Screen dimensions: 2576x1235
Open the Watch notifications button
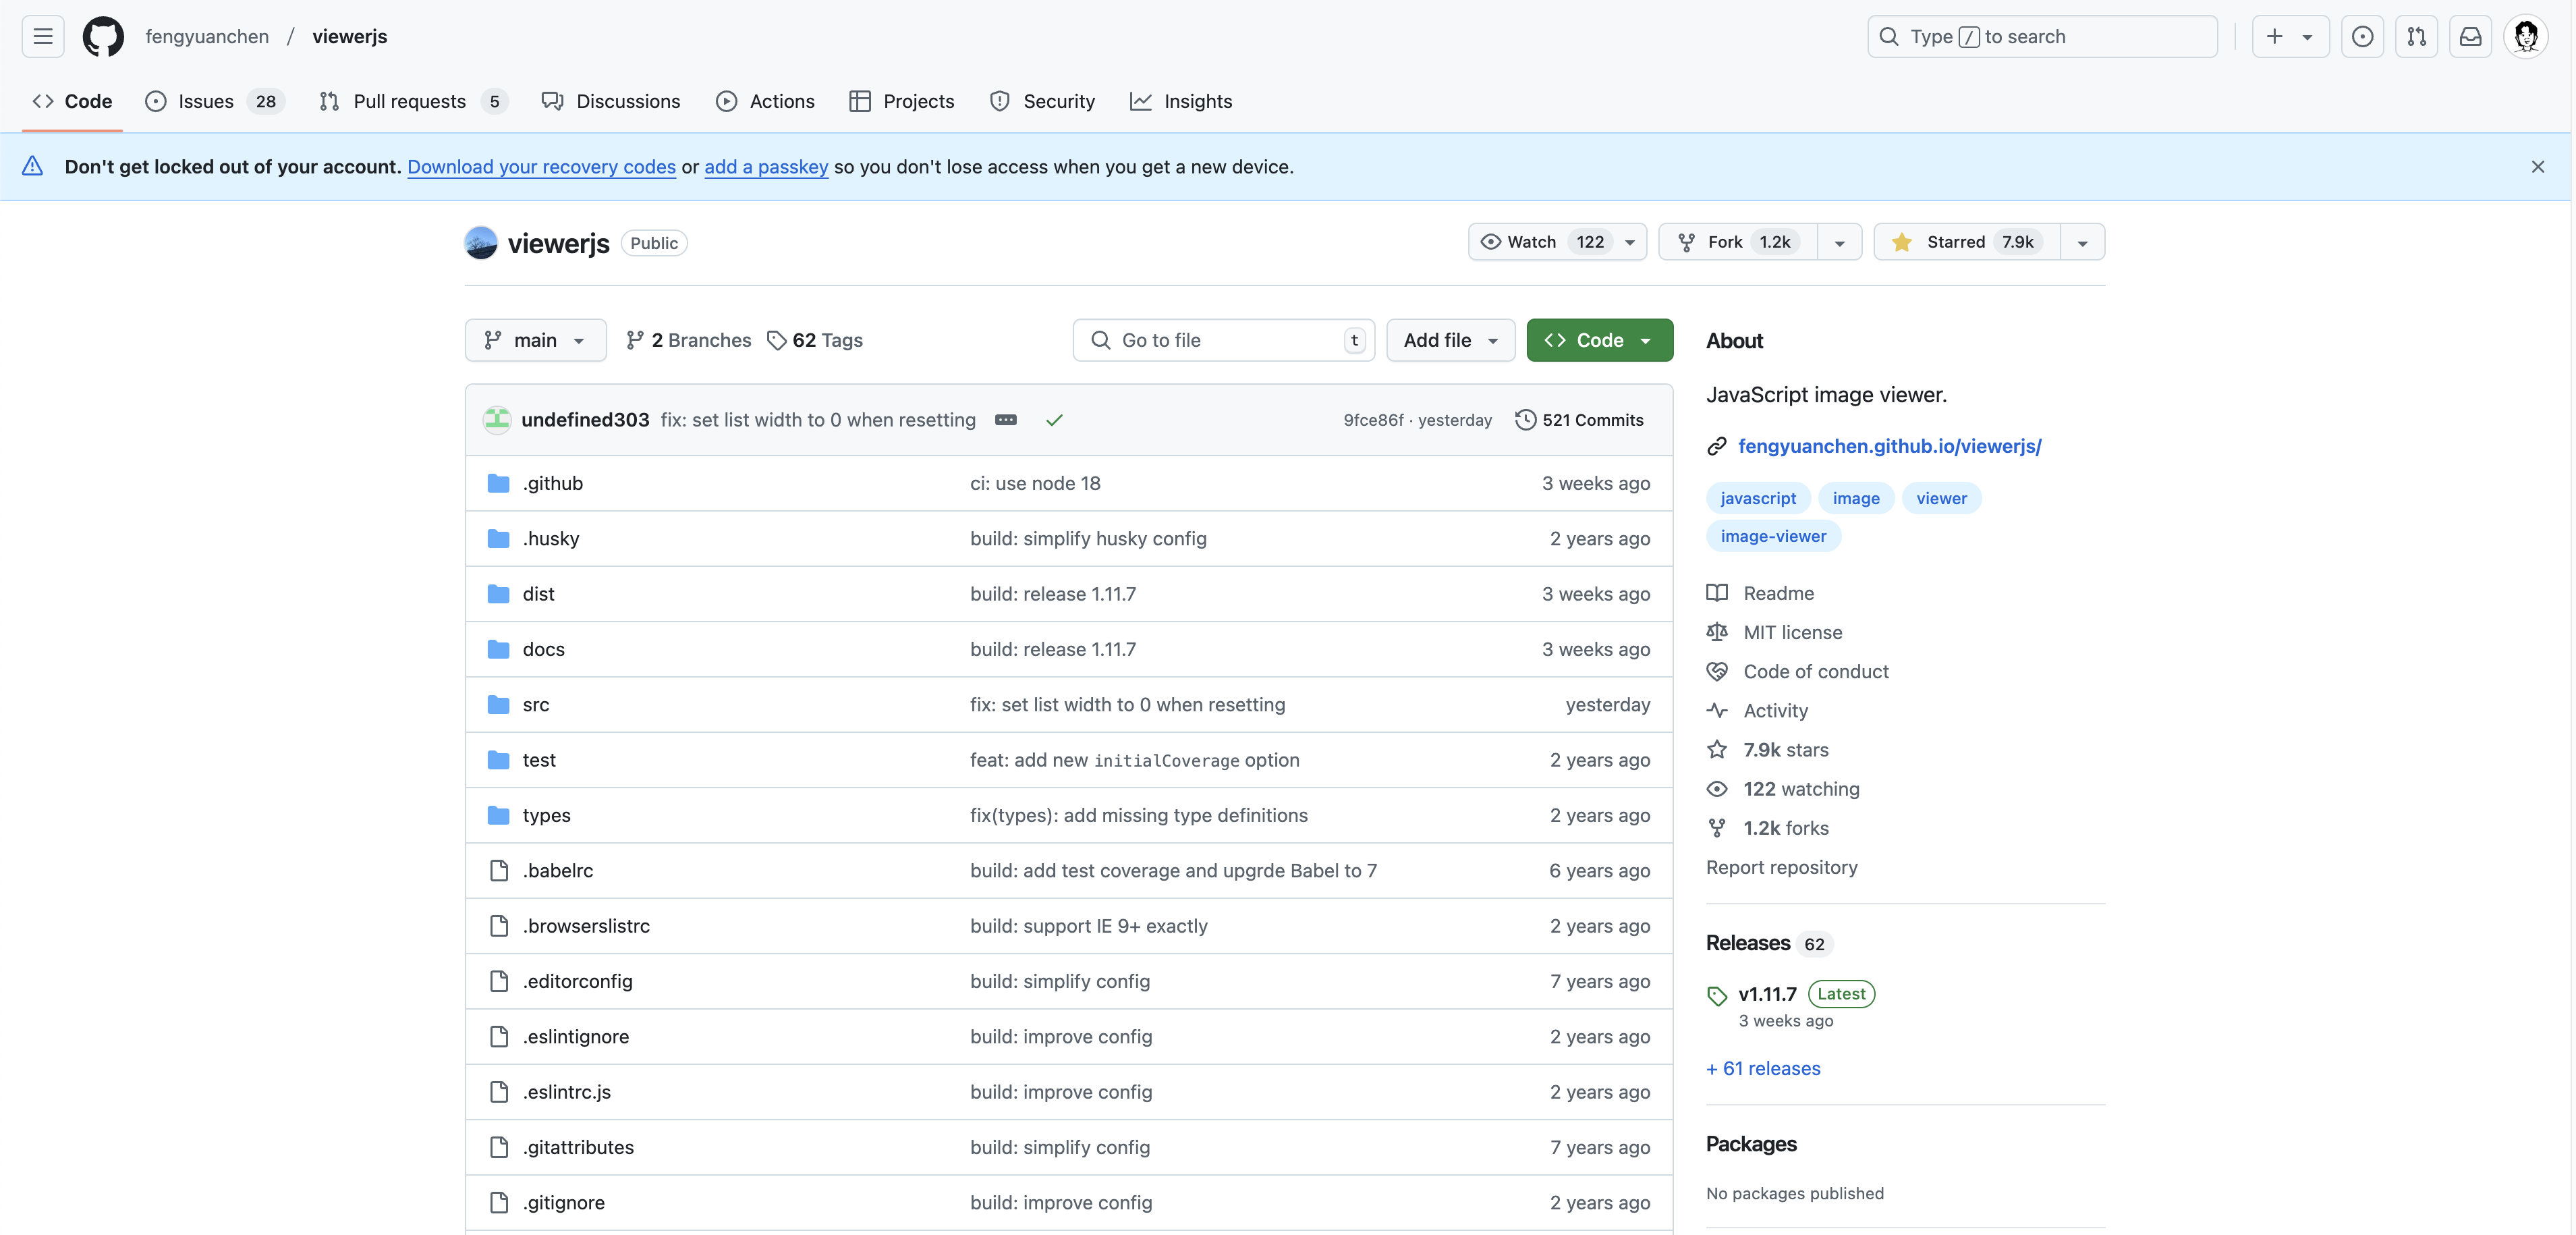(x=1557, y=242)
